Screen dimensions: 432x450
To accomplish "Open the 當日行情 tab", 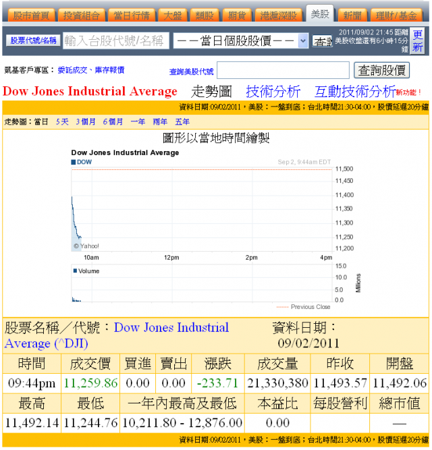I will 132,15.
